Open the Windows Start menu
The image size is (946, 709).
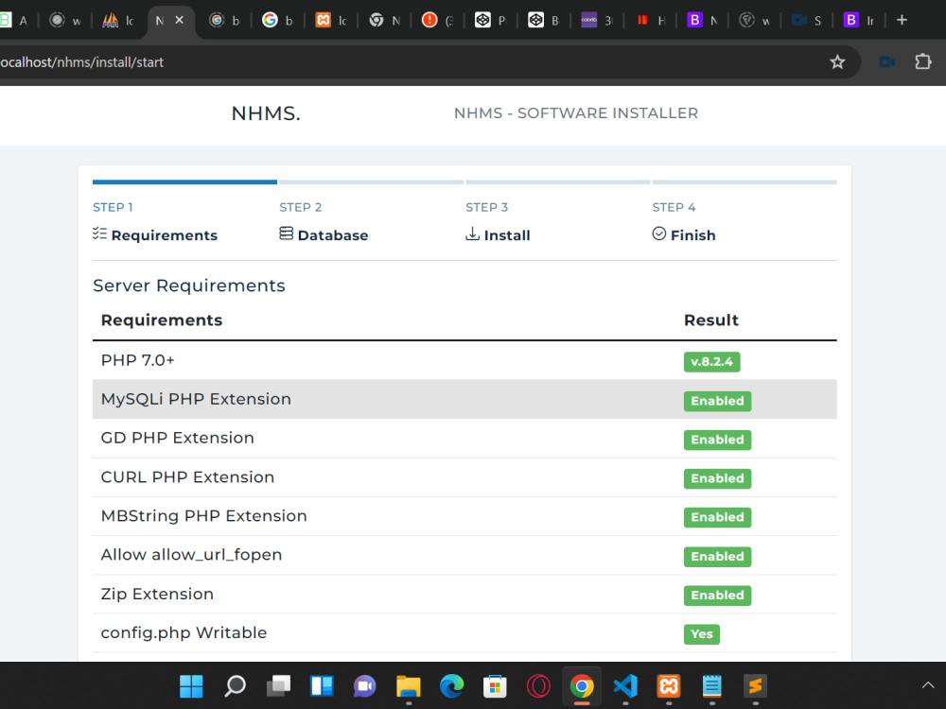pyautogui.click(x=191, y=686)
